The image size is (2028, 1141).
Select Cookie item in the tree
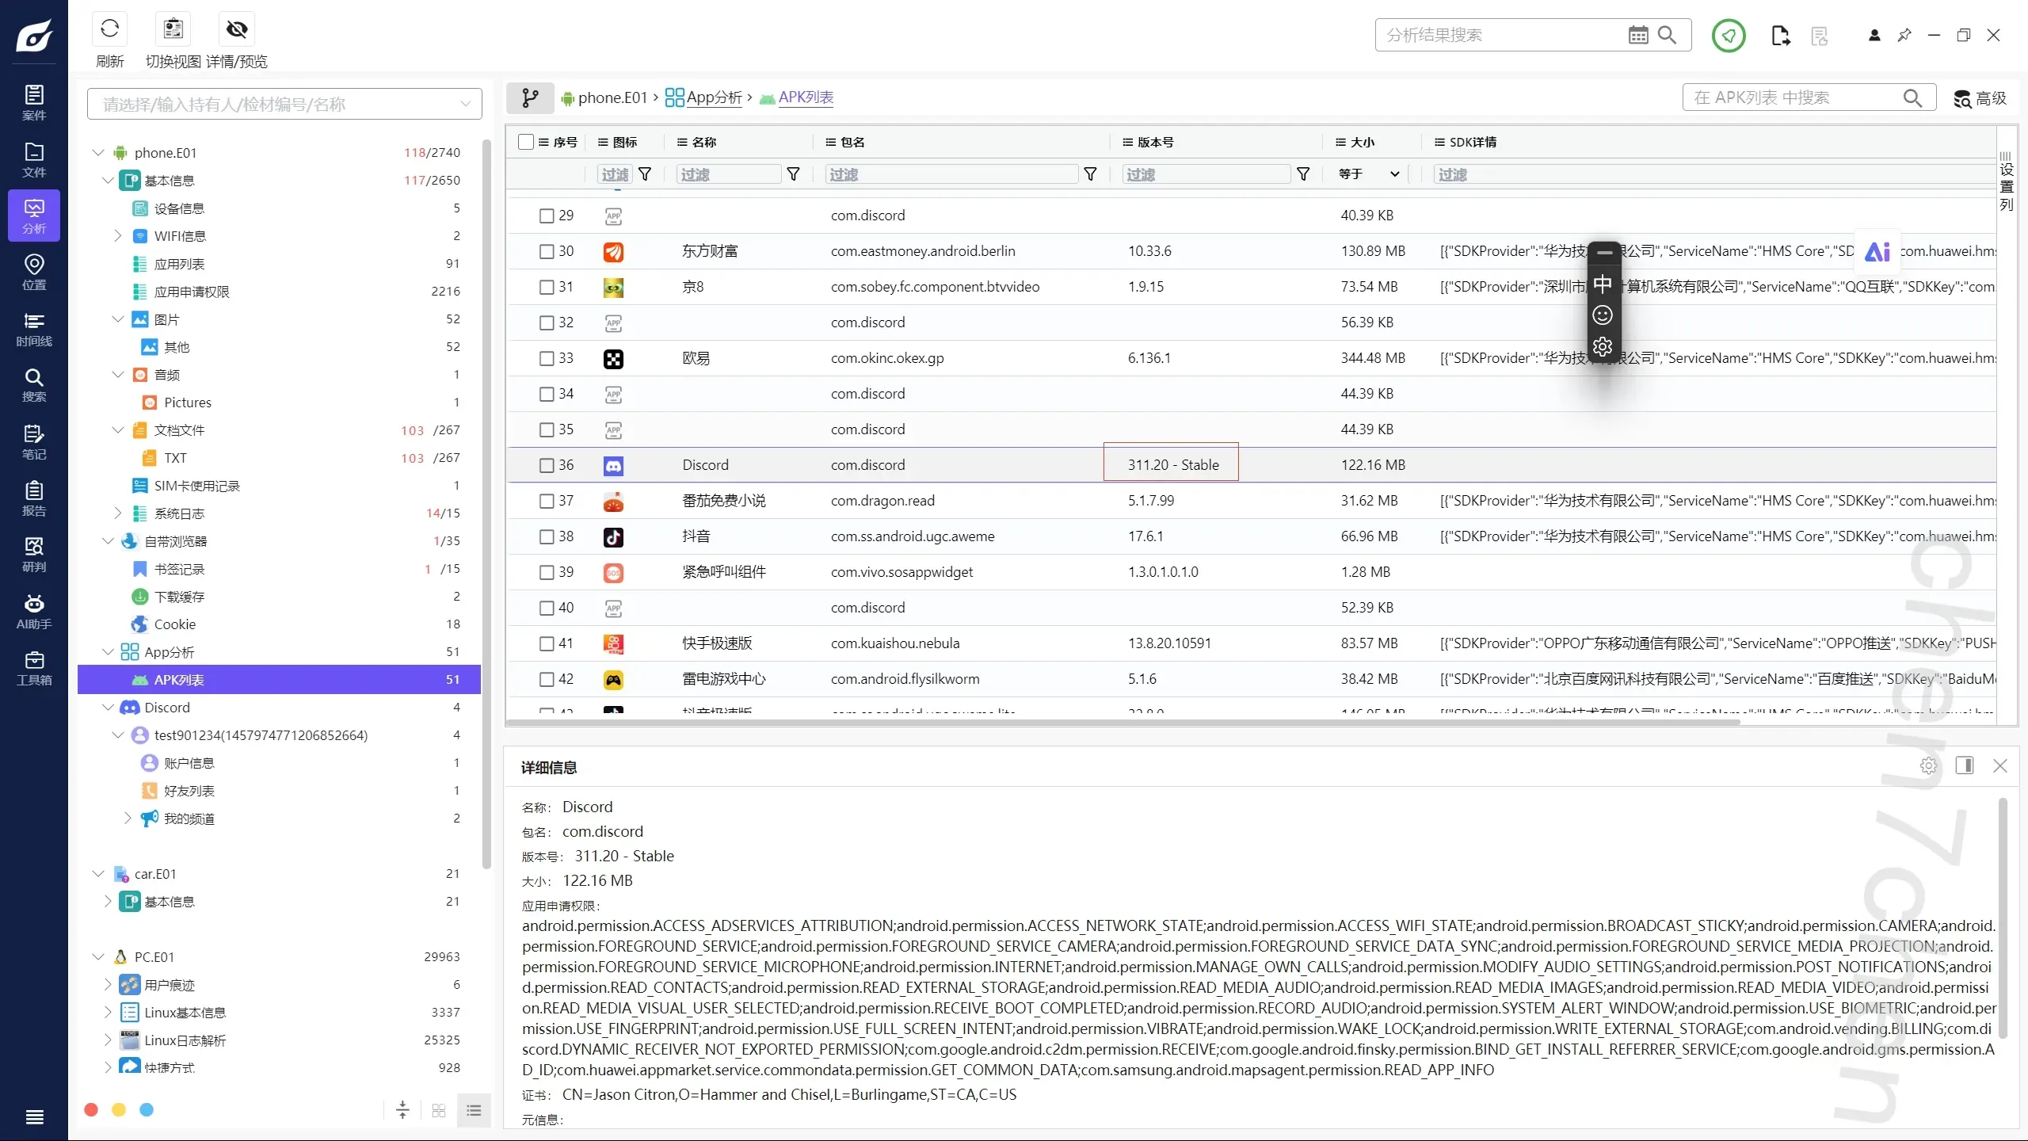coord(174,624)
